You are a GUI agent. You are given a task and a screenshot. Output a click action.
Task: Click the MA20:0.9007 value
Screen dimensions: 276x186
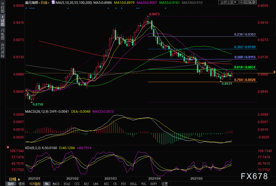point(147,3)
